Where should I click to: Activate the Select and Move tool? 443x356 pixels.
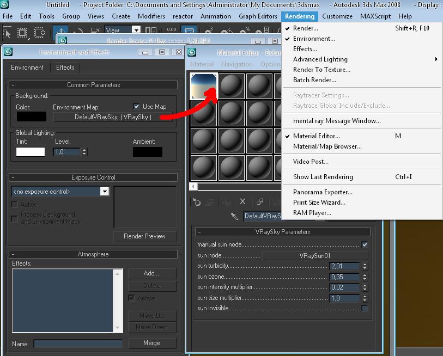[x=60, y=29]
